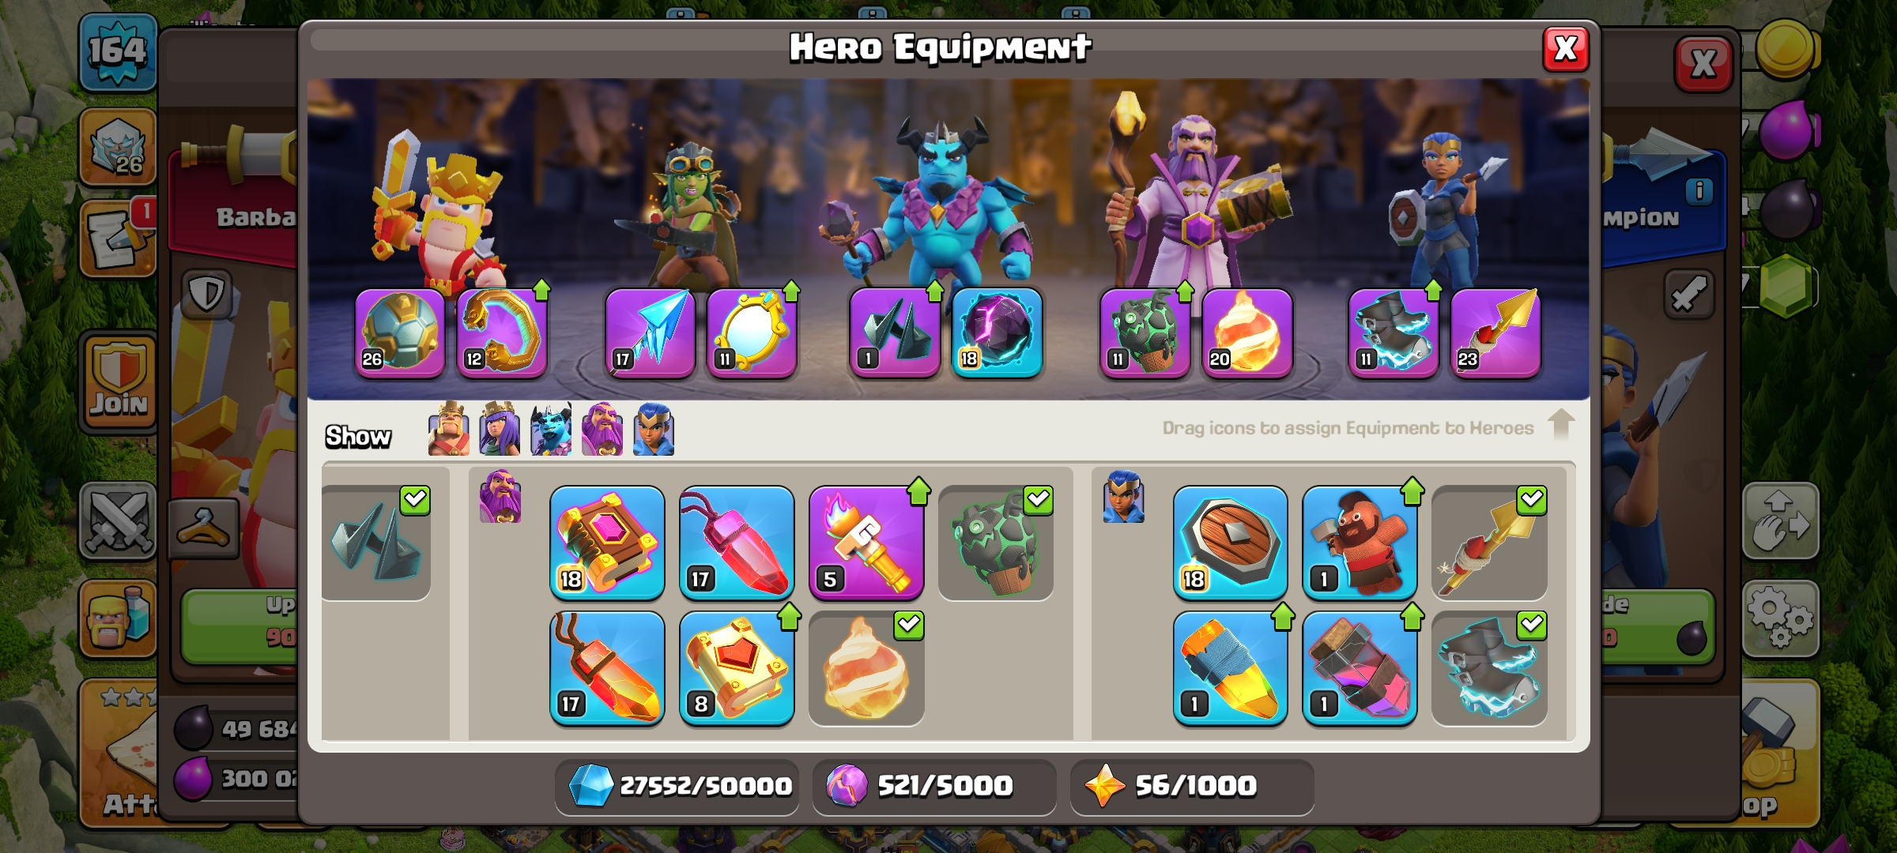This screenshot has width=1897, height=853.
Task: Filter equipment by Barbarian King portrait
Action: (x=448, y=430)
